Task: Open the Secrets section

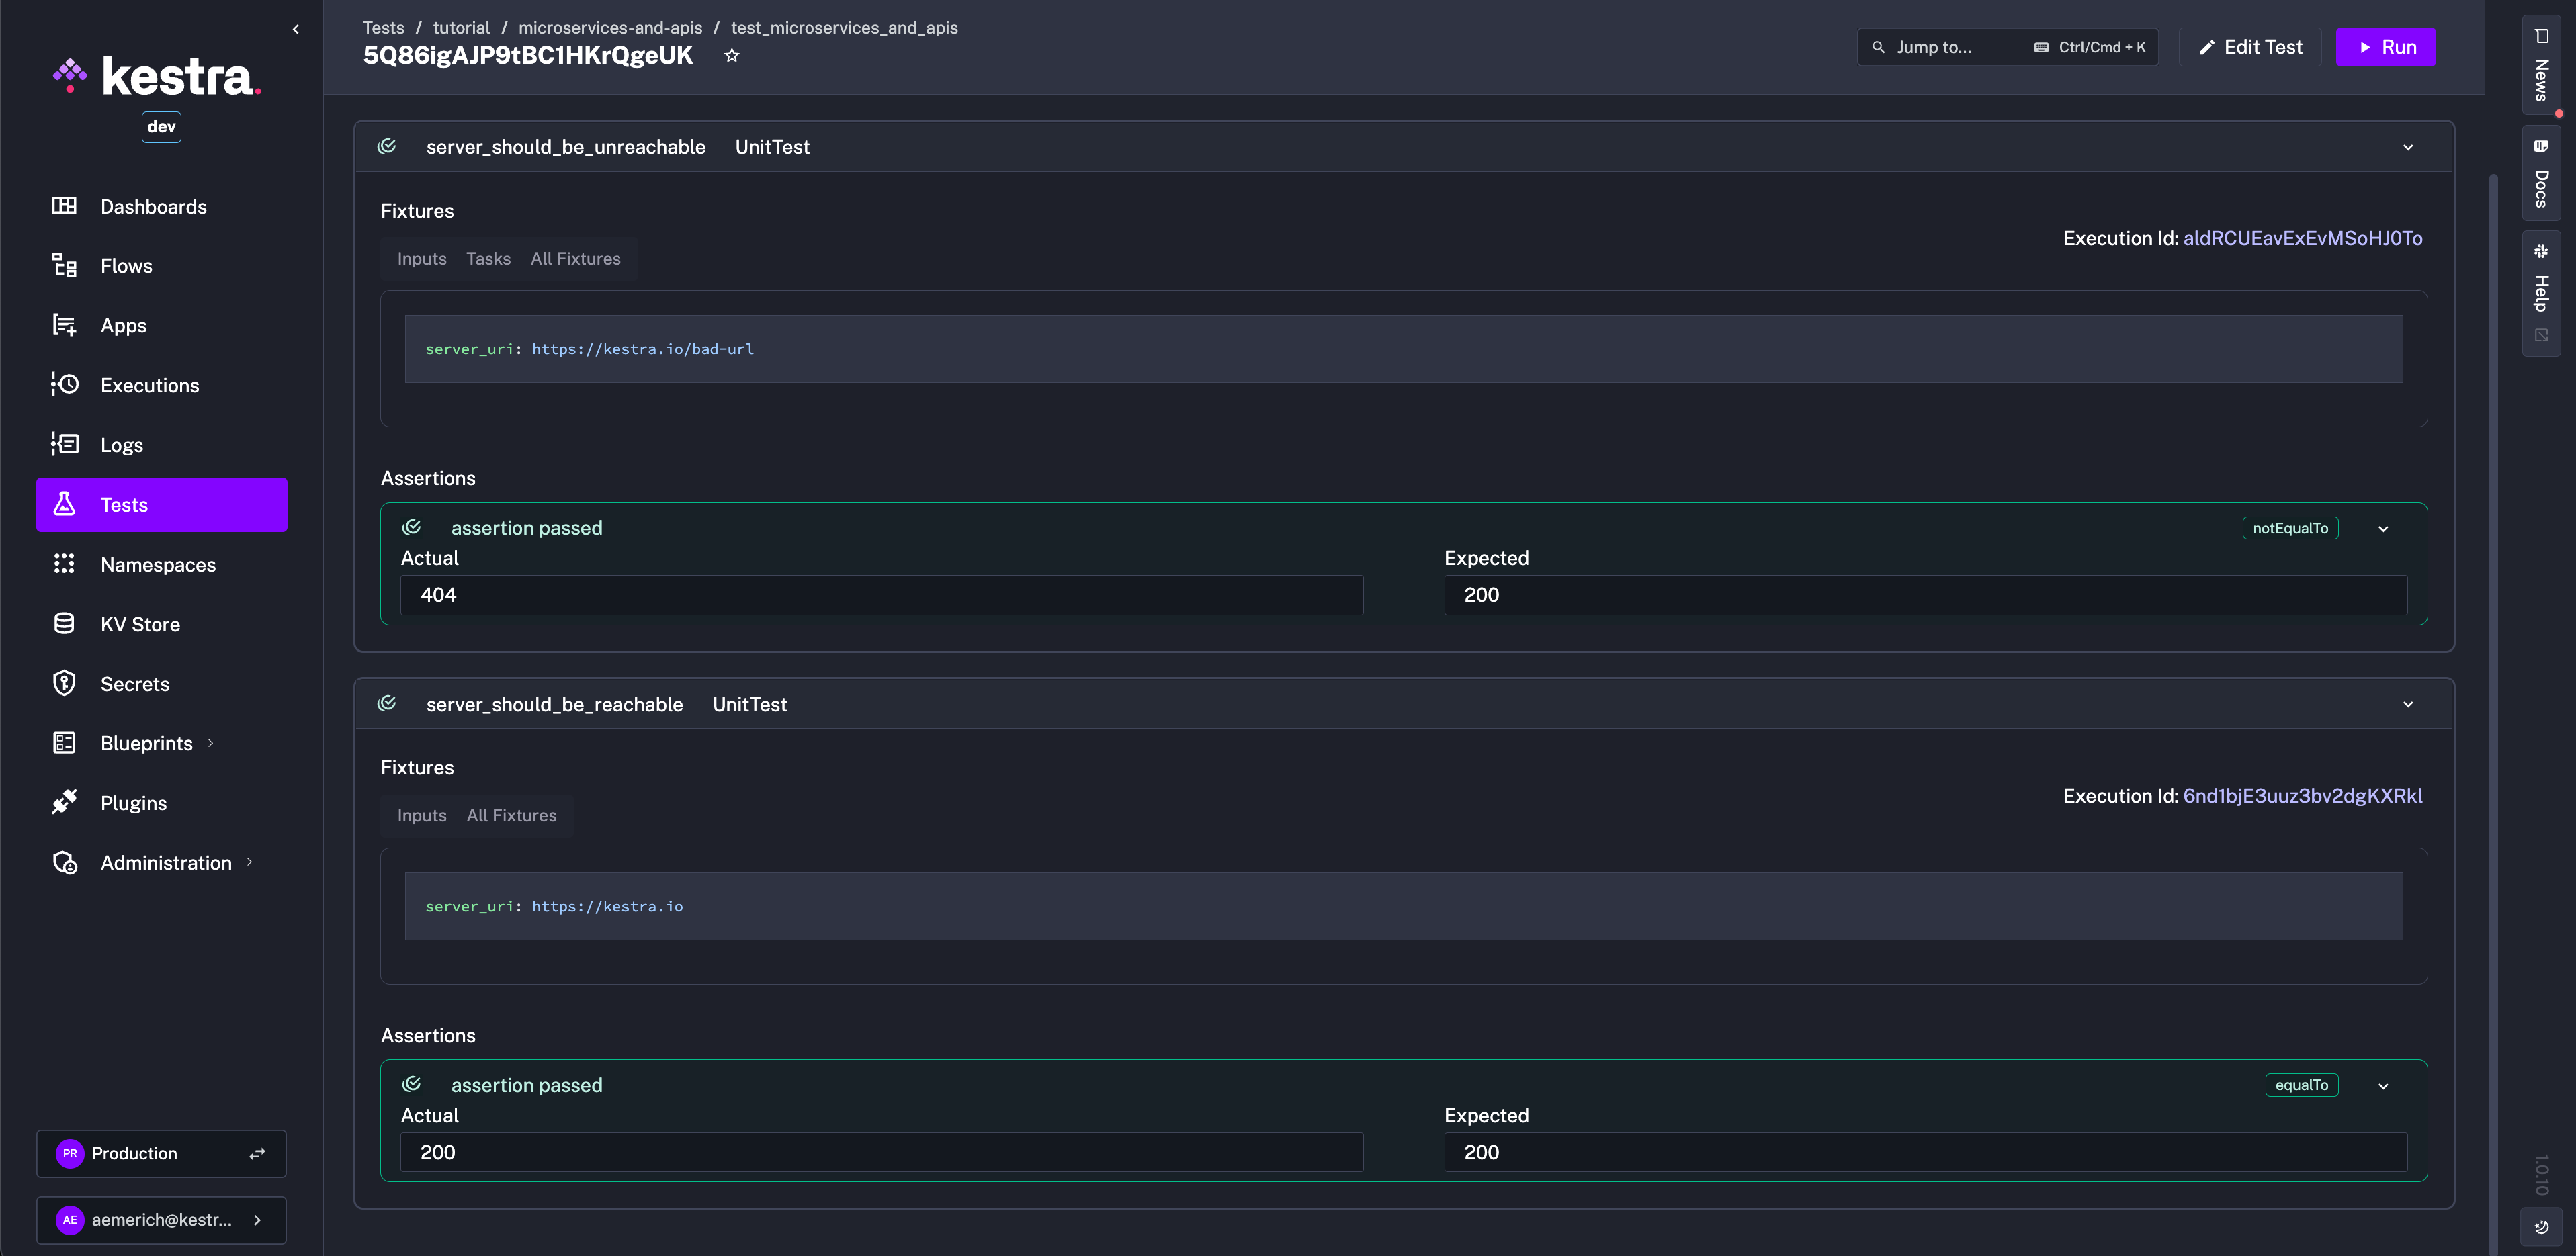Action: (135, 683)
